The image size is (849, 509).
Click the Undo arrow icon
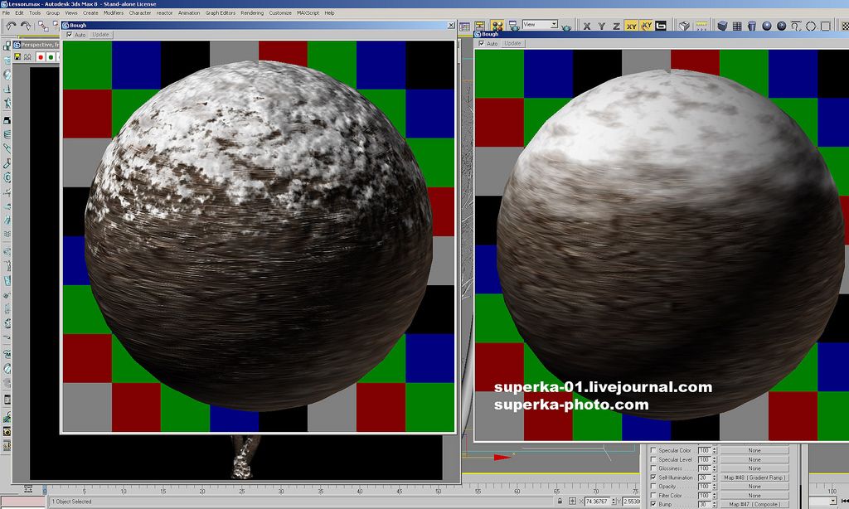11,26
